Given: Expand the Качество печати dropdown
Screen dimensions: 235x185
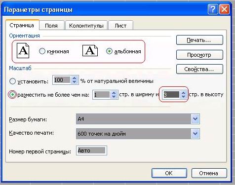Looking at the screenshot, I should click(195, 134).
